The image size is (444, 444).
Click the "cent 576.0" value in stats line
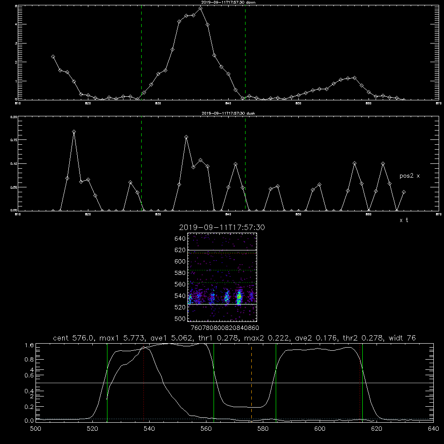coord(75,338)
